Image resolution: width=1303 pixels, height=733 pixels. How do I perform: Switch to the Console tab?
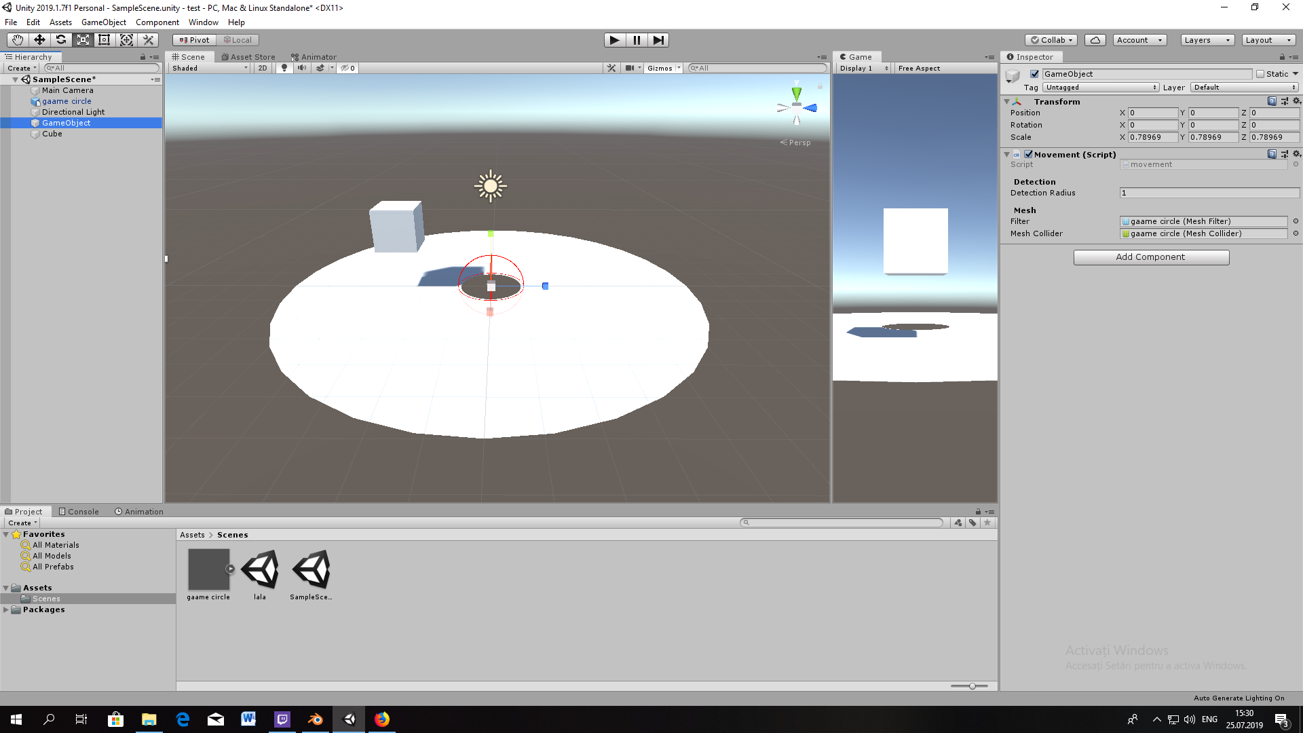(79, 512)
